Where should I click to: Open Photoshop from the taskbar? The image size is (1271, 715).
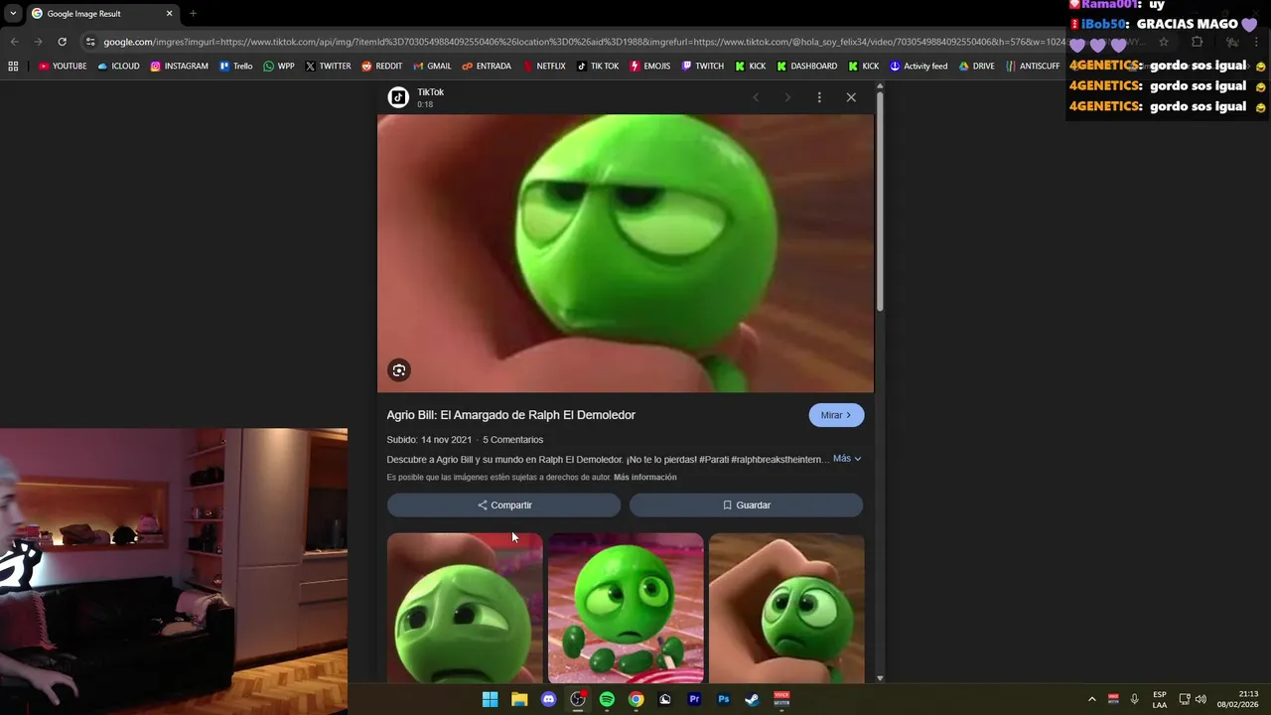[x=723, y=699]
